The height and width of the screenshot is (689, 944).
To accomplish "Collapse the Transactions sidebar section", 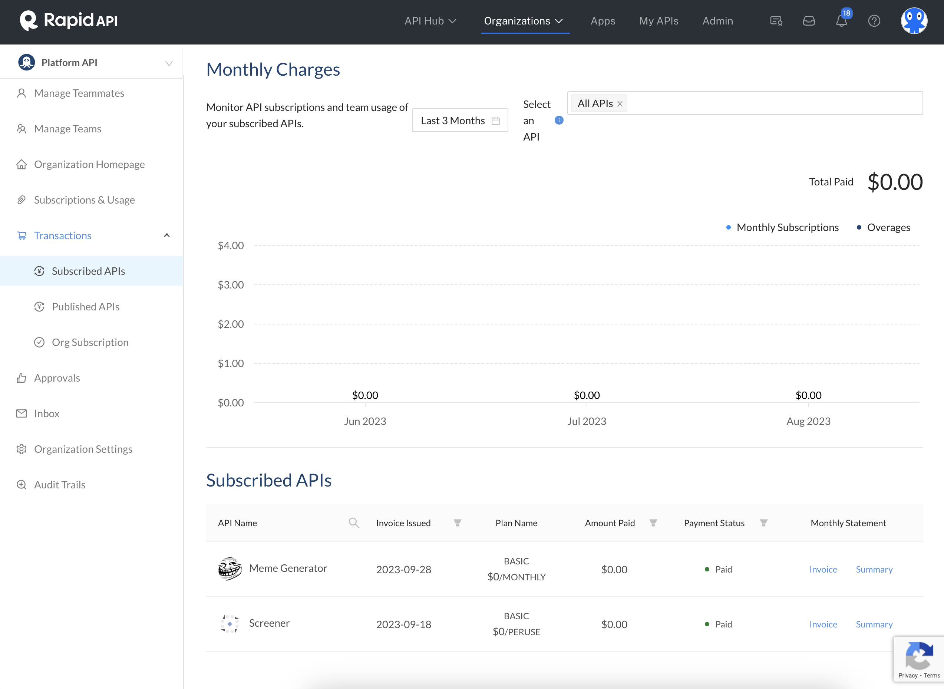I will 167,235.
